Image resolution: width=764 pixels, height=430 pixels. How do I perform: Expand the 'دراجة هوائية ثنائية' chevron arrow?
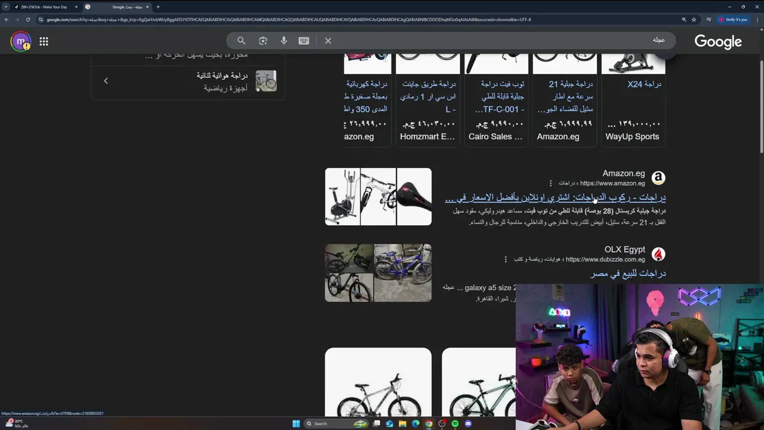(106, 81)
